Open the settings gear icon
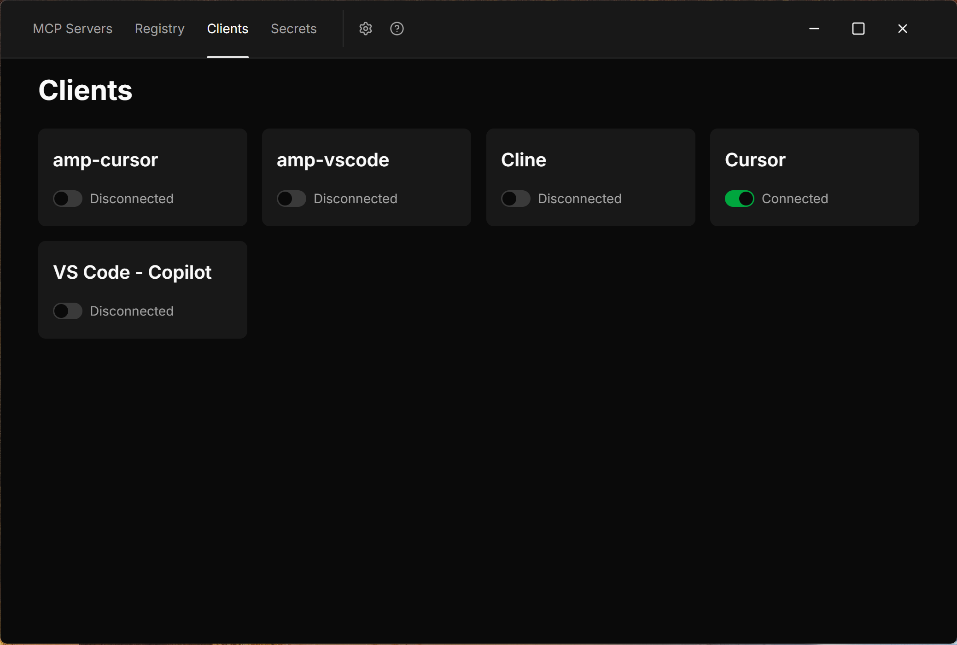 tap(365, 29)
